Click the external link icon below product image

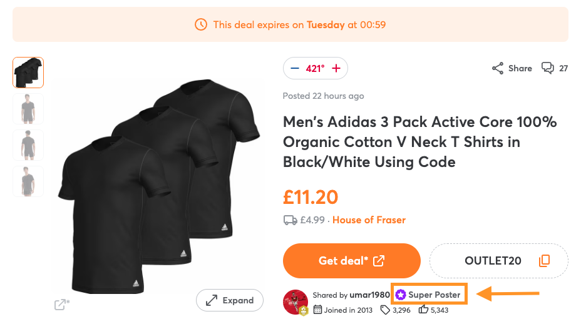[61, 305]
